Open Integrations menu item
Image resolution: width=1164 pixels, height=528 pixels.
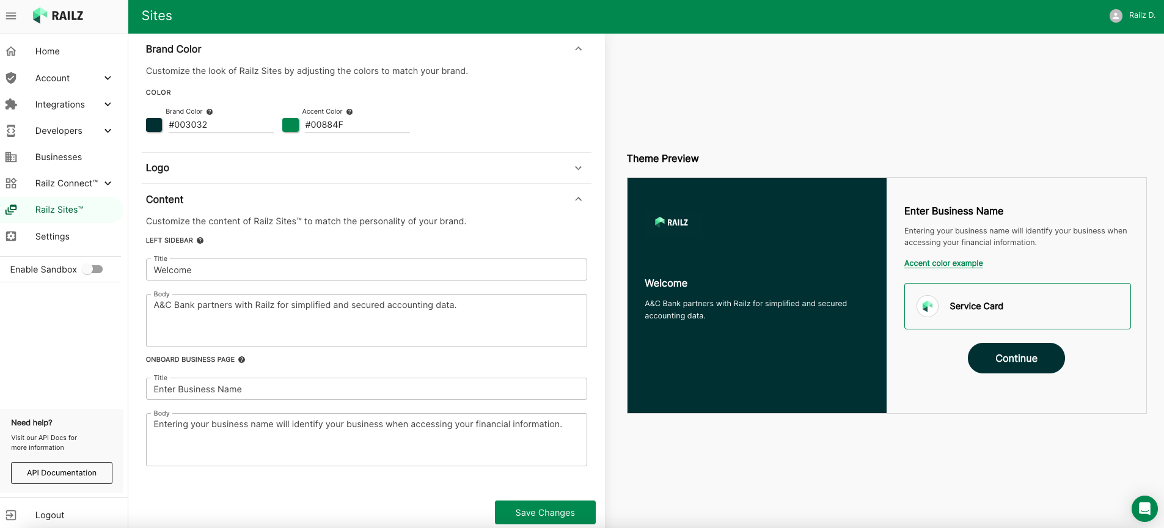pyautogui.click(x=61, y=105)
